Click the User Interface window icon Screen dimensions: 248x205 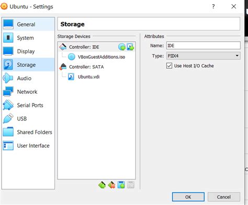tap(8, 146)
